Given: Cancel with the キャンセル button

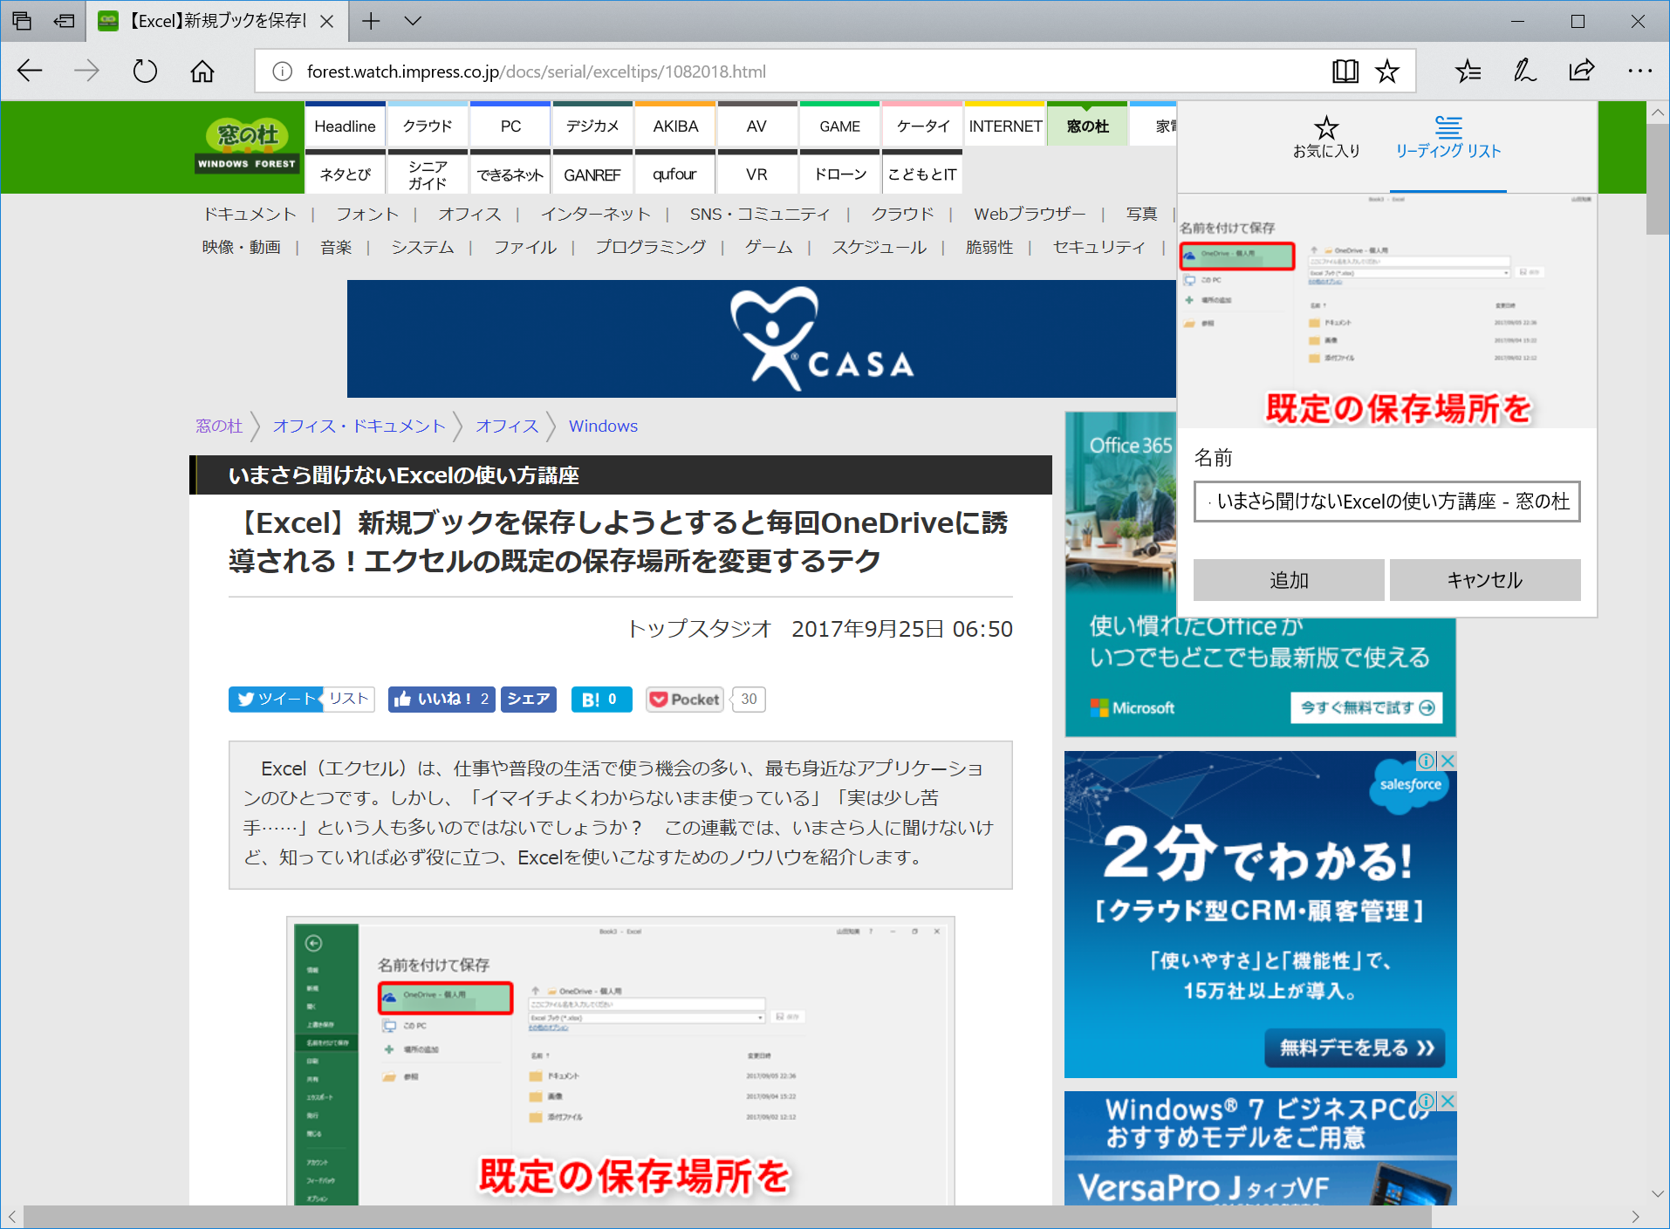Looking at the screenshot, I should (x=1484, y=579).
